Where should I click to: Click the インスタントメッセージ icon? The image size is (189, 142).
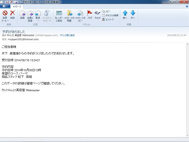coord(47,13)
